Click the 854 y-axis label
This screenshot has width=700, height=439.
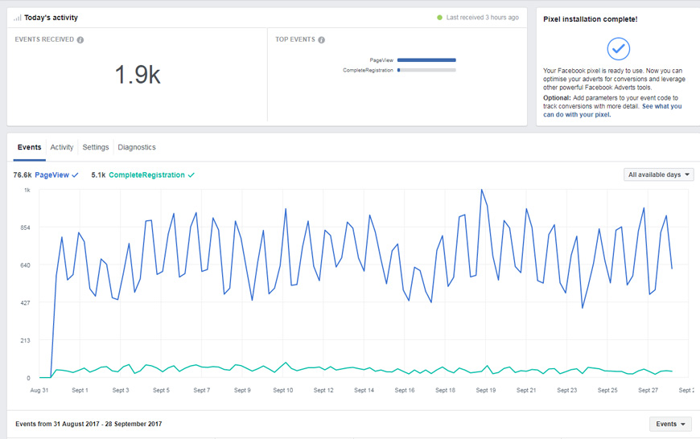click(x=26, y=228)
